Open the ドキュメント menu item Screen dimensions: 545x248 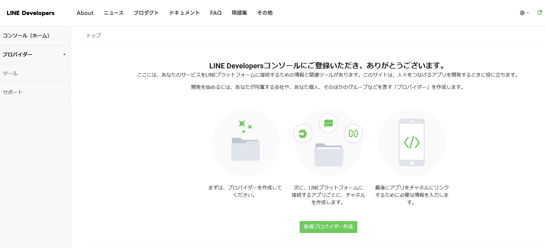(x=185, y=13)
